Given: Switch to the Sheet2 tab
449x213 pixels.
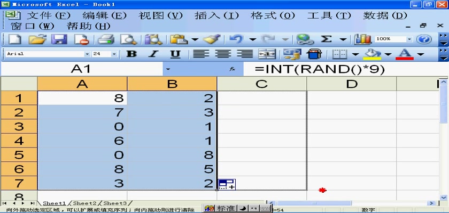Looking at the screenshot, I should 85,203.
